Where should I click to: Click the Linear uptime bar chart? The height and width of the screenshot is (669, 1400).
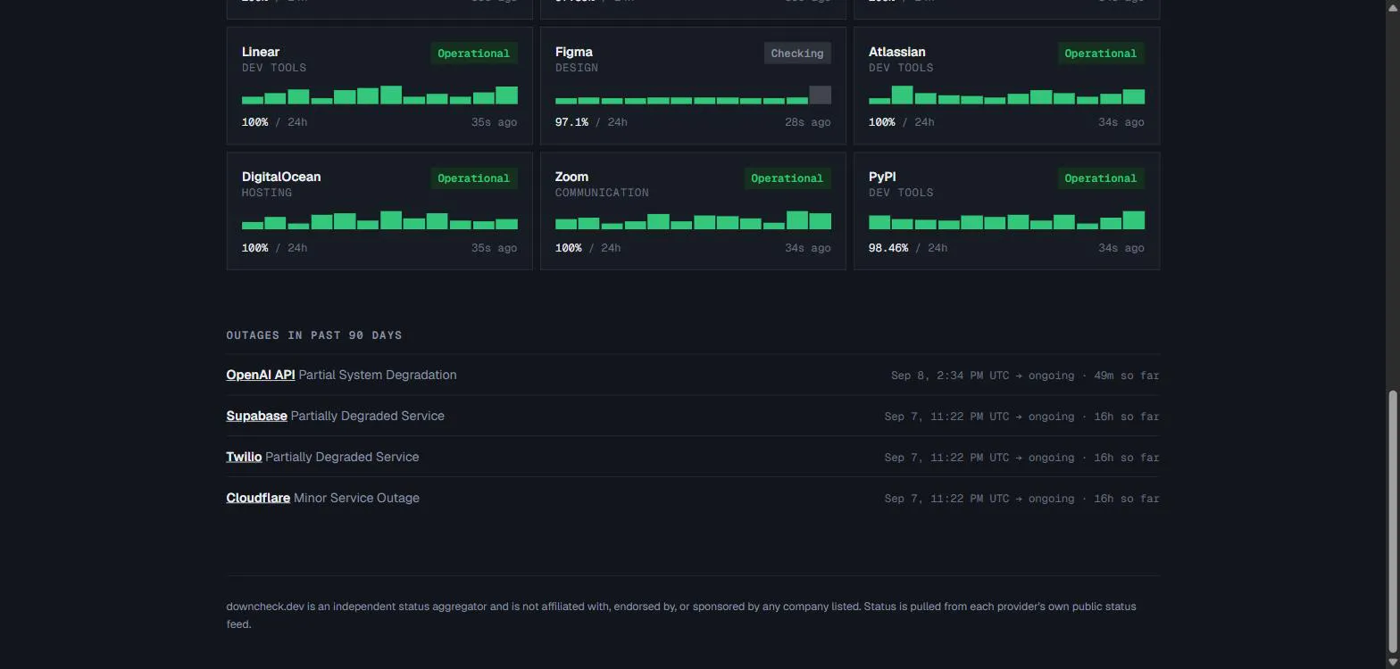pos(379,95)
